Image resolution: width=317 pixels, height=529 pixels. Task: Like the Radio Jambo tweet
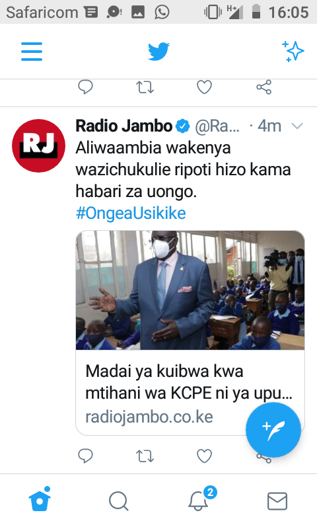204,456
